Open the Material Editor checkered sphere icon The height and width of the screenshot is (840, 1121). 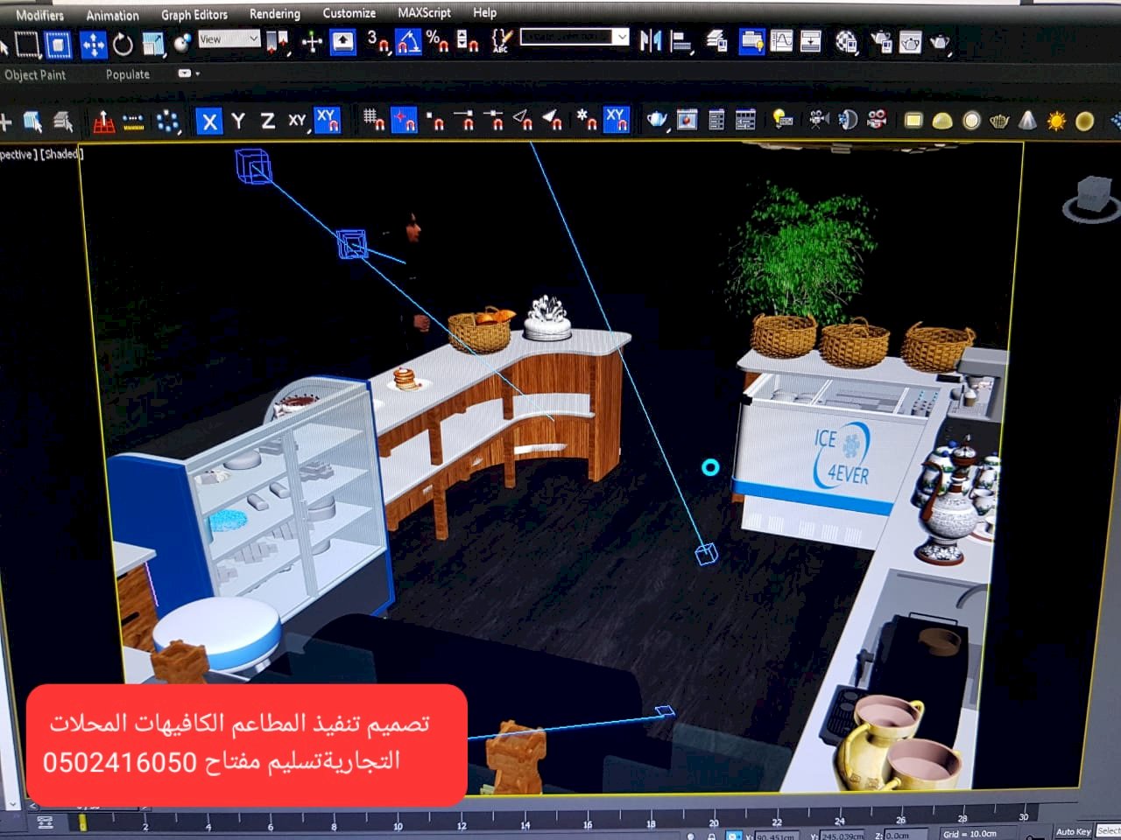point(846,42)
